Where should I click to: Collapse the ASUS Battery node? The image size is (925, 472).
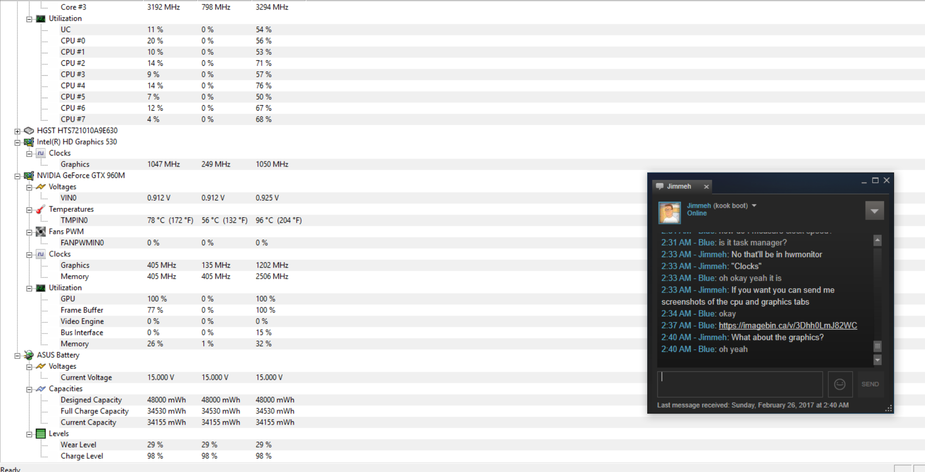[x=17, y=356]
